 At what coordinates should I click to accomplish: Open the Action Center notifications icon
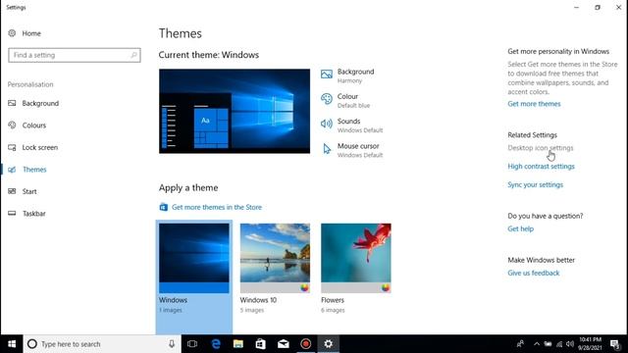pos(615,344)
